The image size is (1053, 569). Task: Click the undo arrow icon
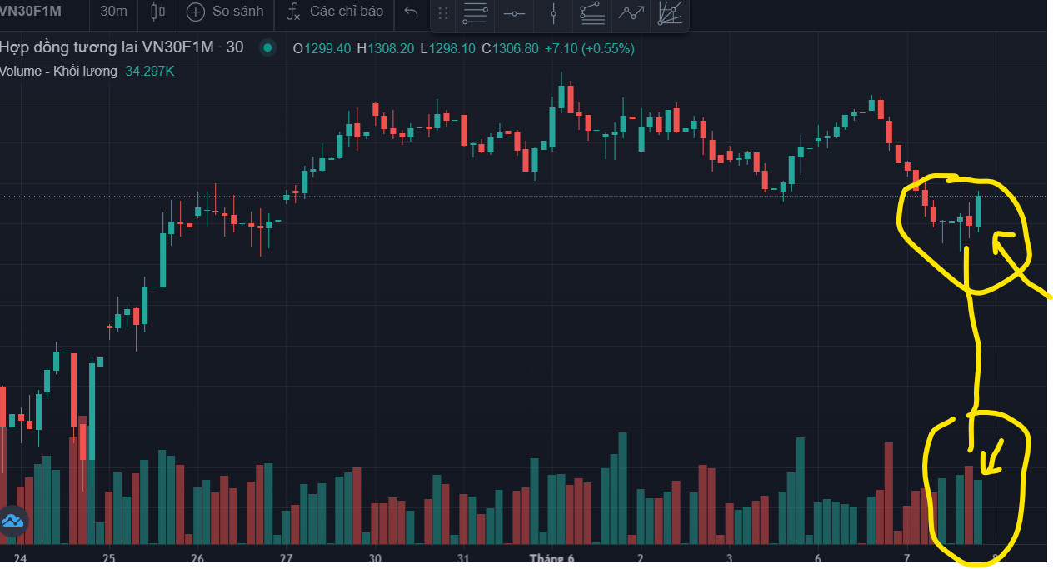pos(411,12)
